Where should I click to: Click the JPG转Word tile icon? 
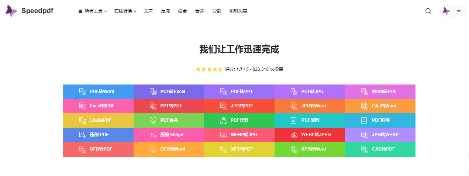[x=294, y=106]
